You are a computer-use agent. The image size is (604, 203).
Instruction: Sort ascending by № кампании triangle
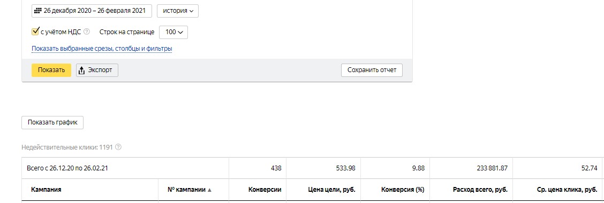point(209,190)
